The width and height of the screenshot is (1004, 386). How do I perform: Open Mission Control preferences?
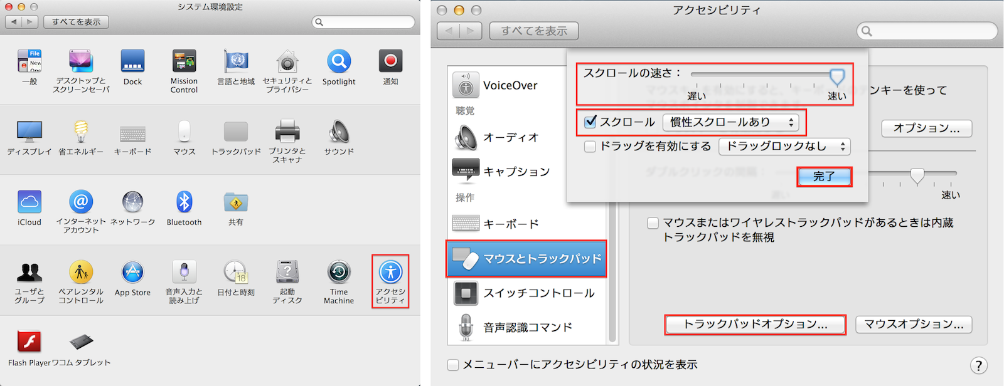[x=184, y=61]
